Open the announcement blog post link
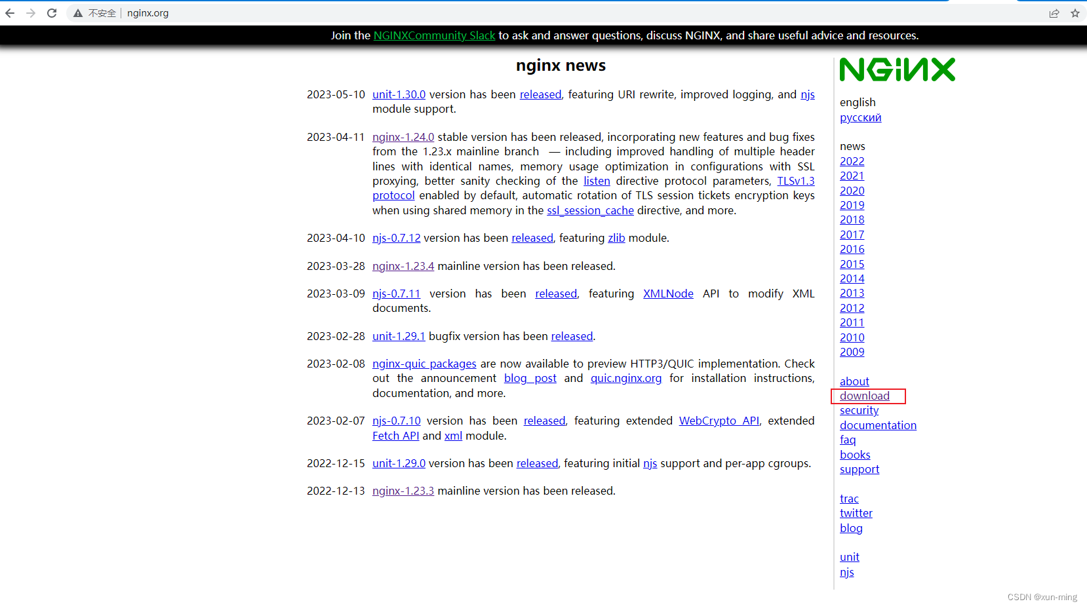Viewport: 1087px width, 608px height. 530,378
